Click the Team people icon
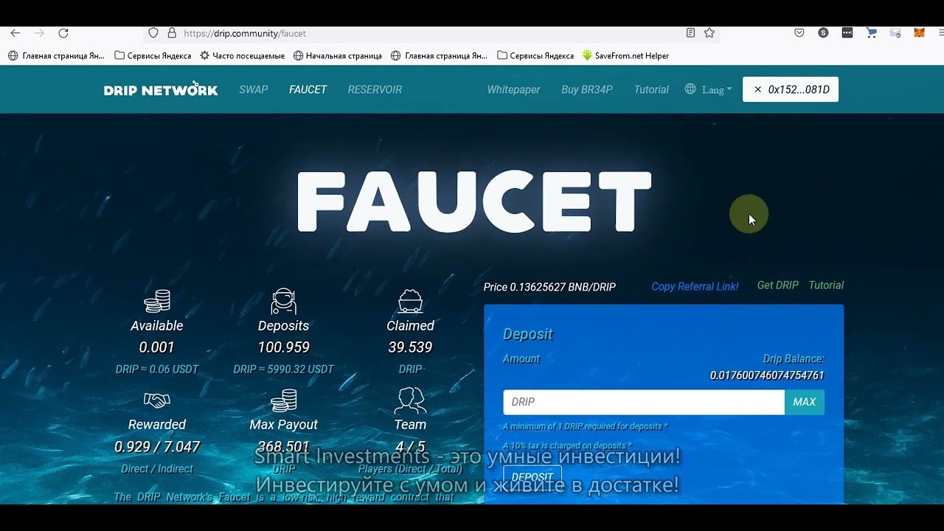944x531 pixels. (x=410, y=400)
